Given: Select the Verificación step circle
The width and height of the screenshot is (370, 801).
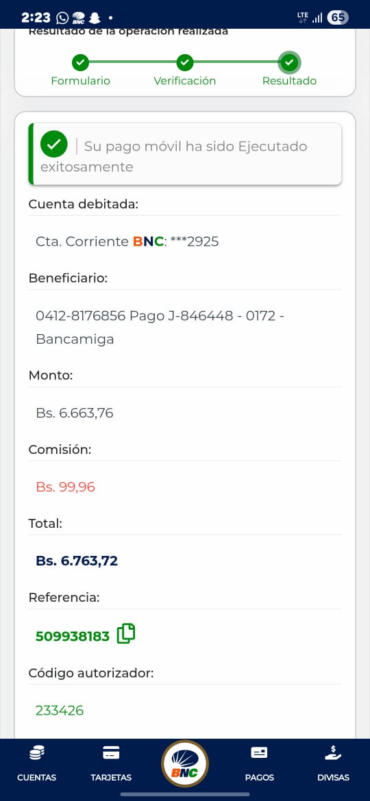Looking at the screenshot, I should click(185, 63).
